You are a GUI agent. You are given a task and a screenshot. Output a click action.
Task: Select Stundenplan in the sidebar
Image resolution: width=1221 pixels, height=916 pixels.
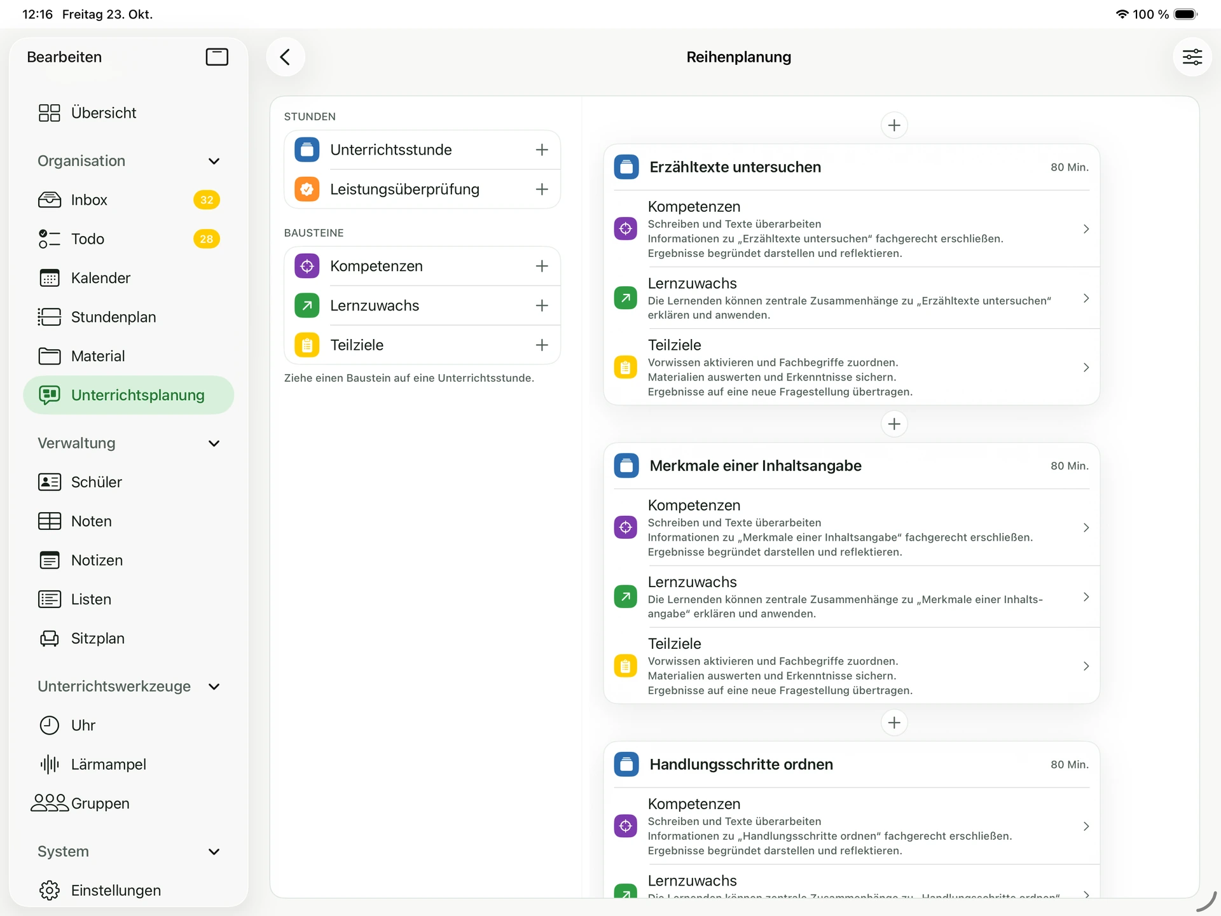pos(128,317)
